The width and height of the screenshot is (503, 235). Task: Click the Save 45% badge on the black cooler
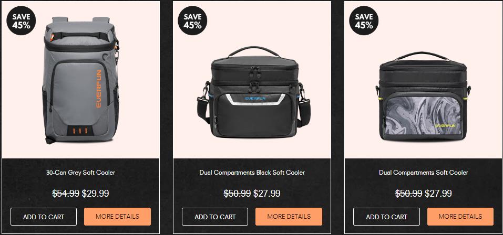coord(192,20)
